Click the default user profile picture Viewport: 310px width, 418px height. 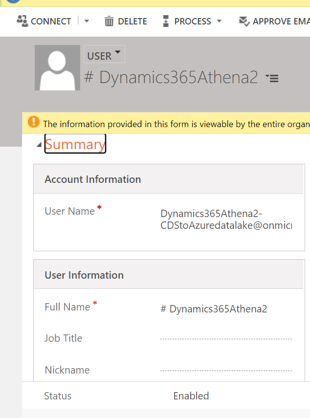tap(57, 67)
